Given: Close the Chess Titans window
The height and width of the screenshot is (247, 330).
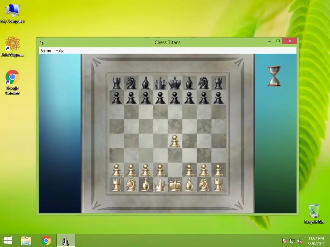Looking at the screenshot, I should [290, 41].
